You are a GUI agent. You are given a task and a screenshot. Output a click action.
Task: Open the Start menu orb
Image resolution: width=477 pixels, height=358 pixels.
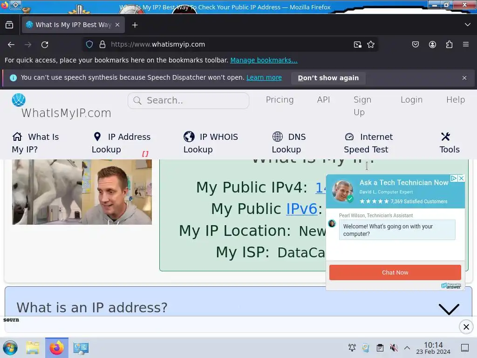(x=10, y=348)
